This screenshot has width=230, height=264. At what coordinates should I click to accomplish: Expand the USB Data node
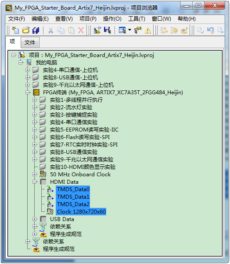pyautogui.click(x=35, y=219)
